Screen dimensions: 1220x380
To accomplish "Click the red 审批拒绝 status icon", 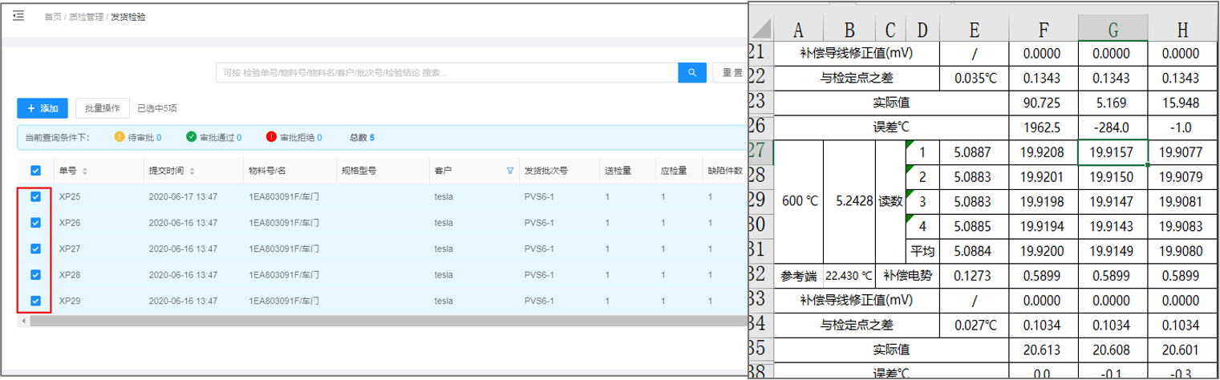I will click(x=271, y=137).
